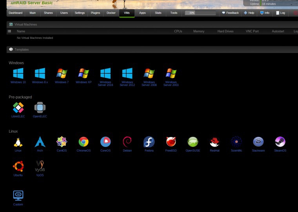
Task: Open the Dashboard tab
Action: (x=16, y=13)
